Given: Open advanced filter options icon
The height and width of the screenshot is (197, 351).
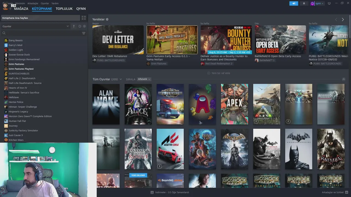Looking at the screenshot, I should pos(84,33).
